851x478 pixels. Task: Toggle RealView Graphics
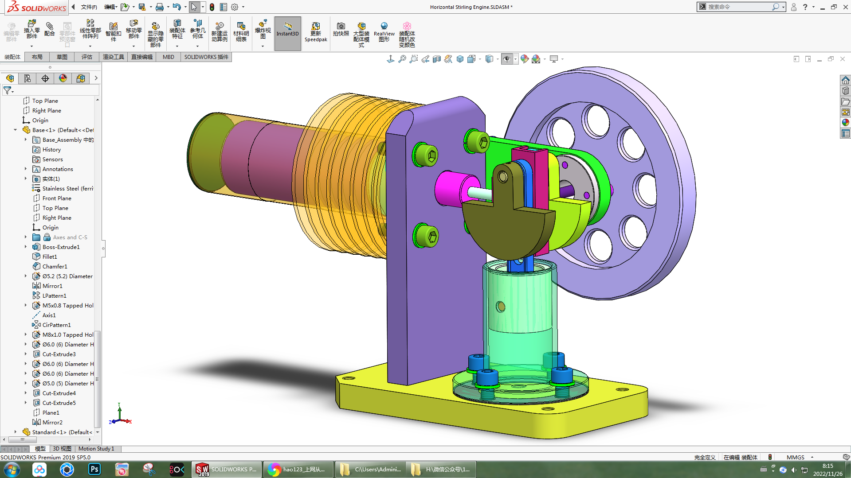pos(384,32)
